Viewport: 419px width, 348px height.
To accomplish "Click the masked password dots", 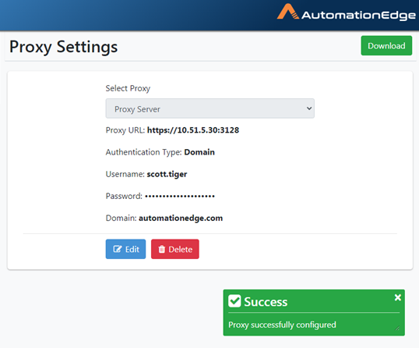I will pos(180,196).
